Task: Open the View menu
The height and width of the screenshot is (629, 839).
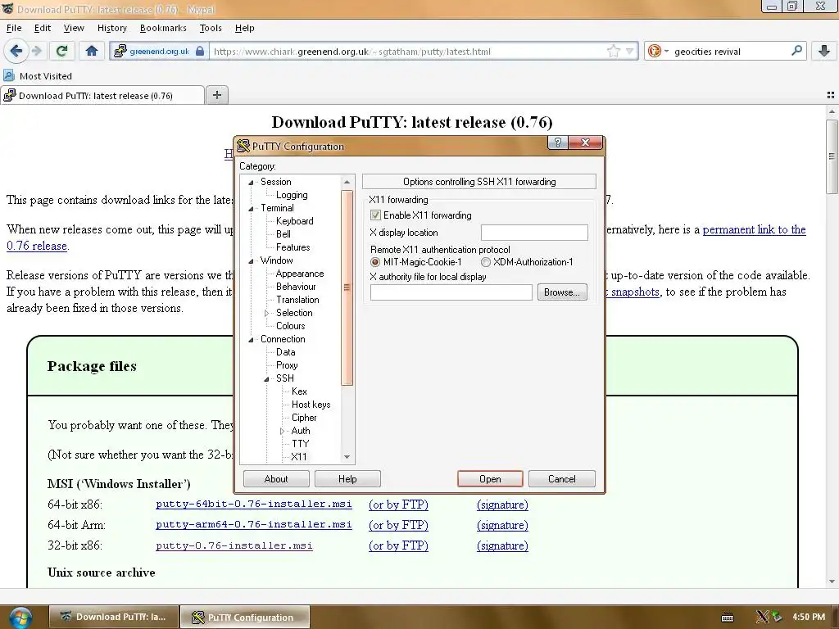Action: (x=74, y=28)
